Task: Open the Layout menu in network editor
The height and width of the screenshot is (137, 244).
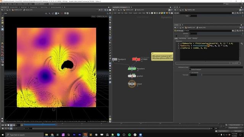Action: pyautogui.click(x=135, y=13)
